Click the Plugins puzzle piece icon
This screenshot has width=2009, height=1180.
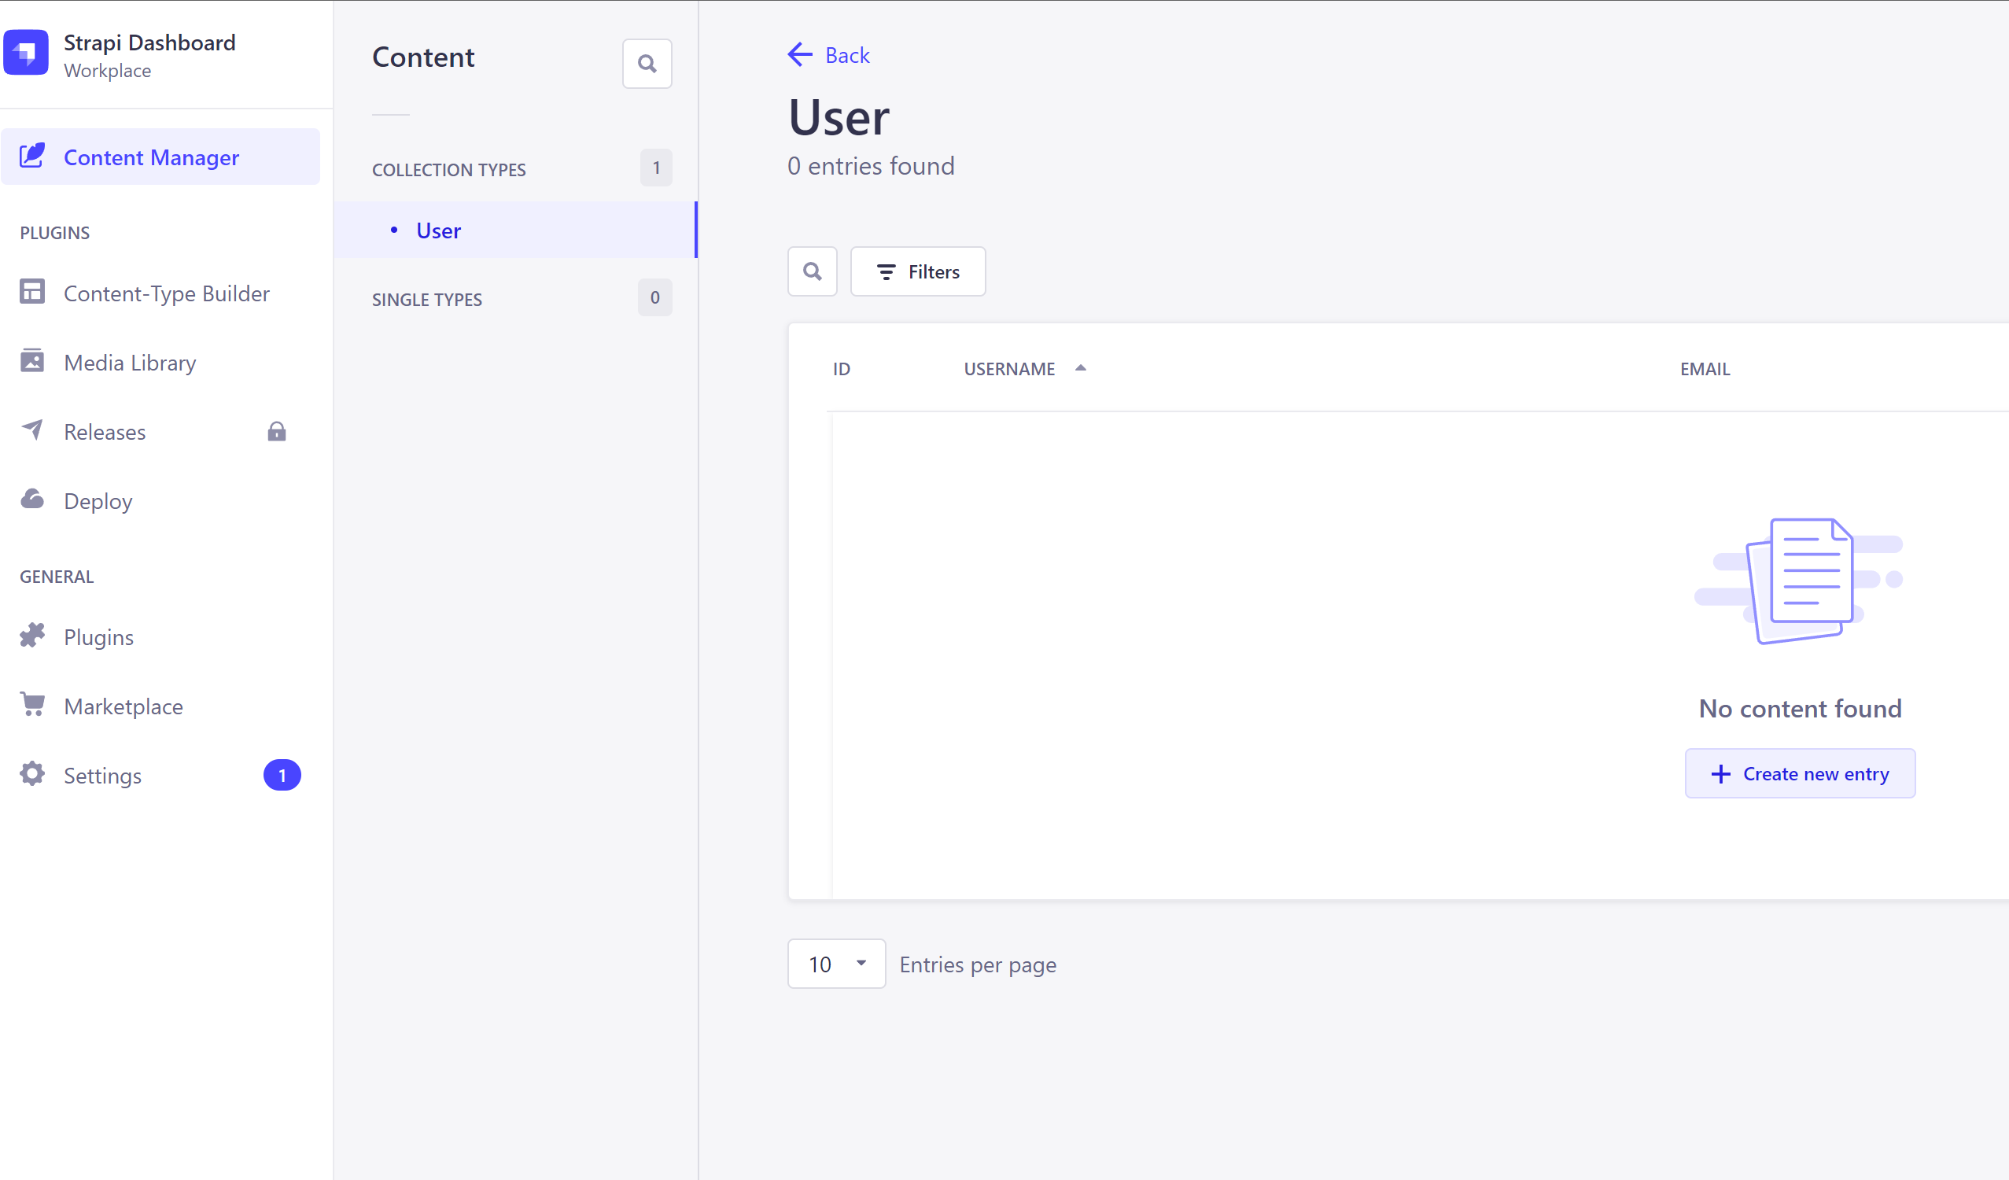pyautogui.click(x=32, y=636)
